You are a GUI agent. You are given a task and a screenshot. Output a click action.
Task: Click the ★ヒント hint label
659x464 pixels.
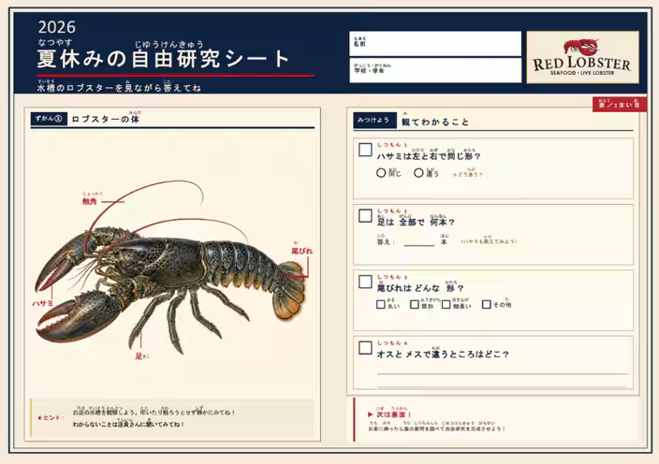coord(51,418)
